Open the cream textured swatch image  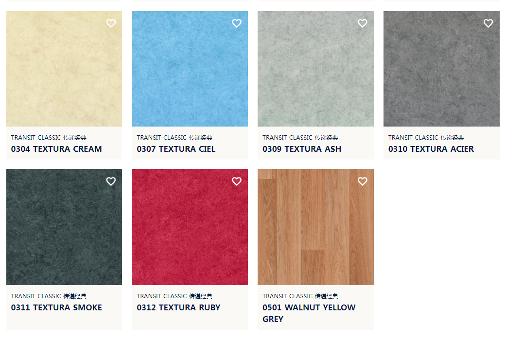[64, 69]
